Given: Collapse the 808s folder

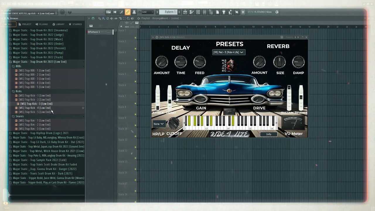Looking at the screenshot, I should 18,66.
